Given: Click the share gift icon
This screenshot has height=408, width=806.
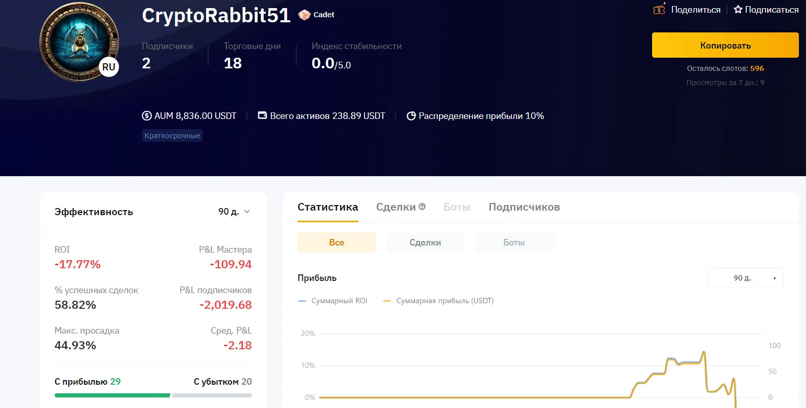Looking at the screenshot, I should [659, 9].
